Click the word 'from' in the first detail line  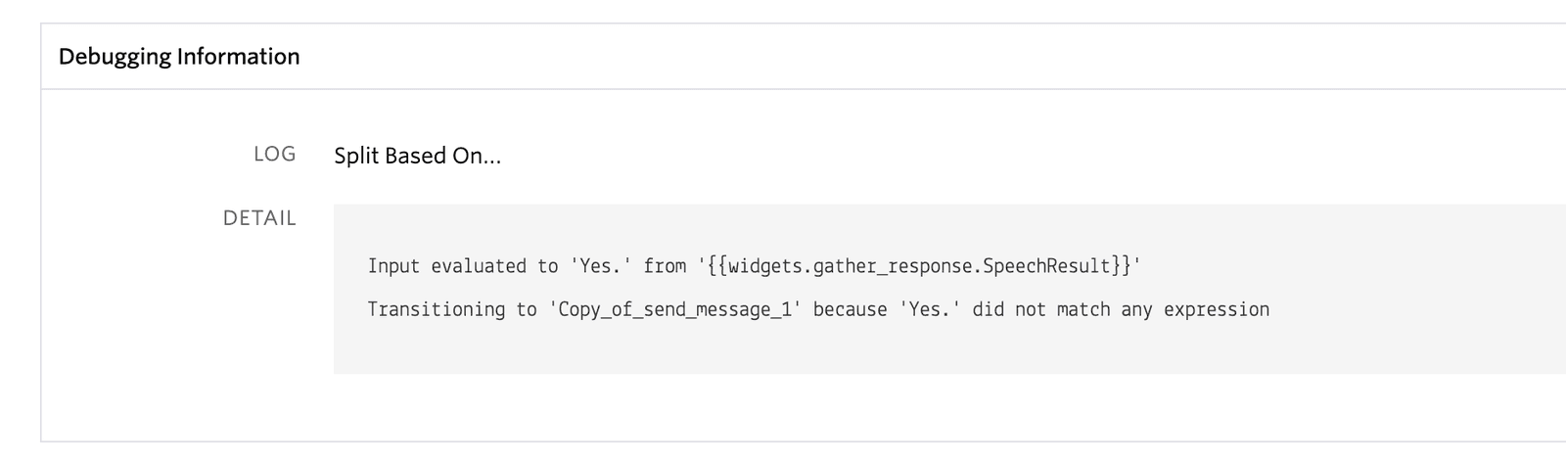click(665, 266)
